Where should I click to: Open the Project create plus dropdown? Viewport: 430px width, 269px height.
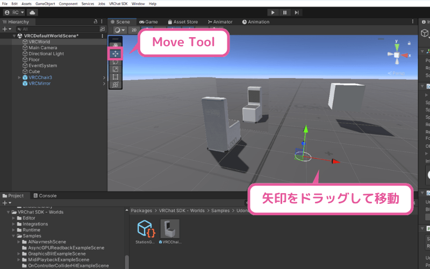click(x=6, y=203)
